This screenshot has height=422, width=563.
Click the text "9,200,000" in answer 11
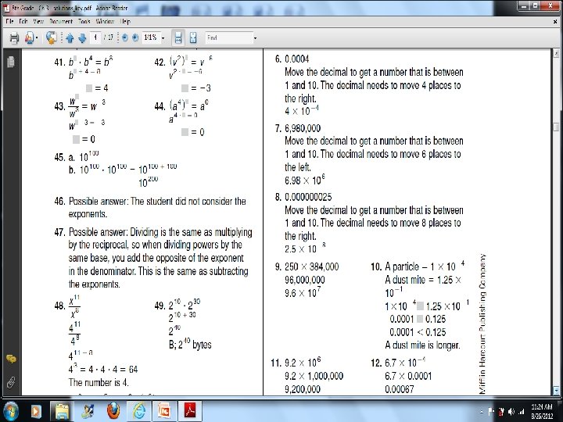pyautogui.click(x=303, y=389)
